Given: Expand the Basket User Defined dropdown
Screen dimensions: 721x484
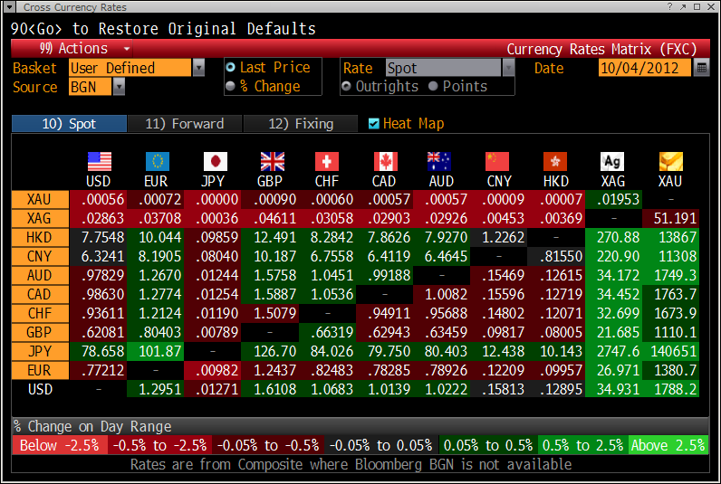Looking at the screenshot, I should pyautogui.click(x=198, y=68).
